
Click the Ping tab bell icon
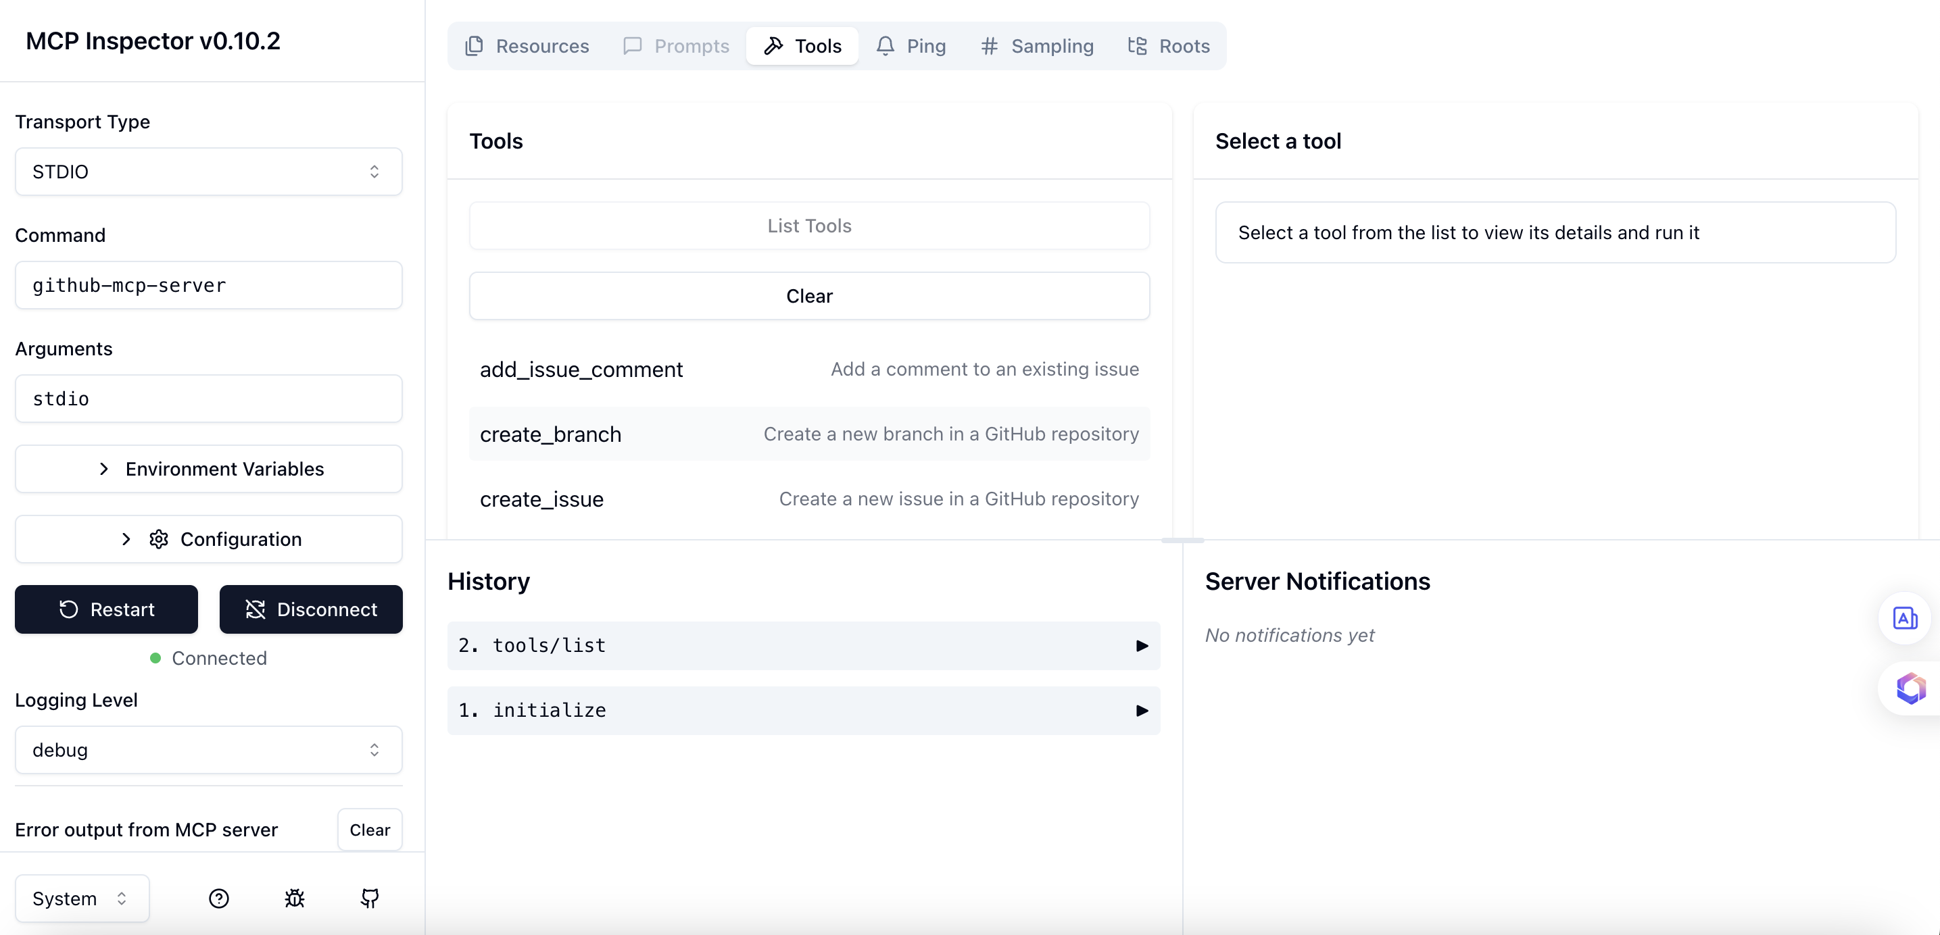[x=886, y=46]
